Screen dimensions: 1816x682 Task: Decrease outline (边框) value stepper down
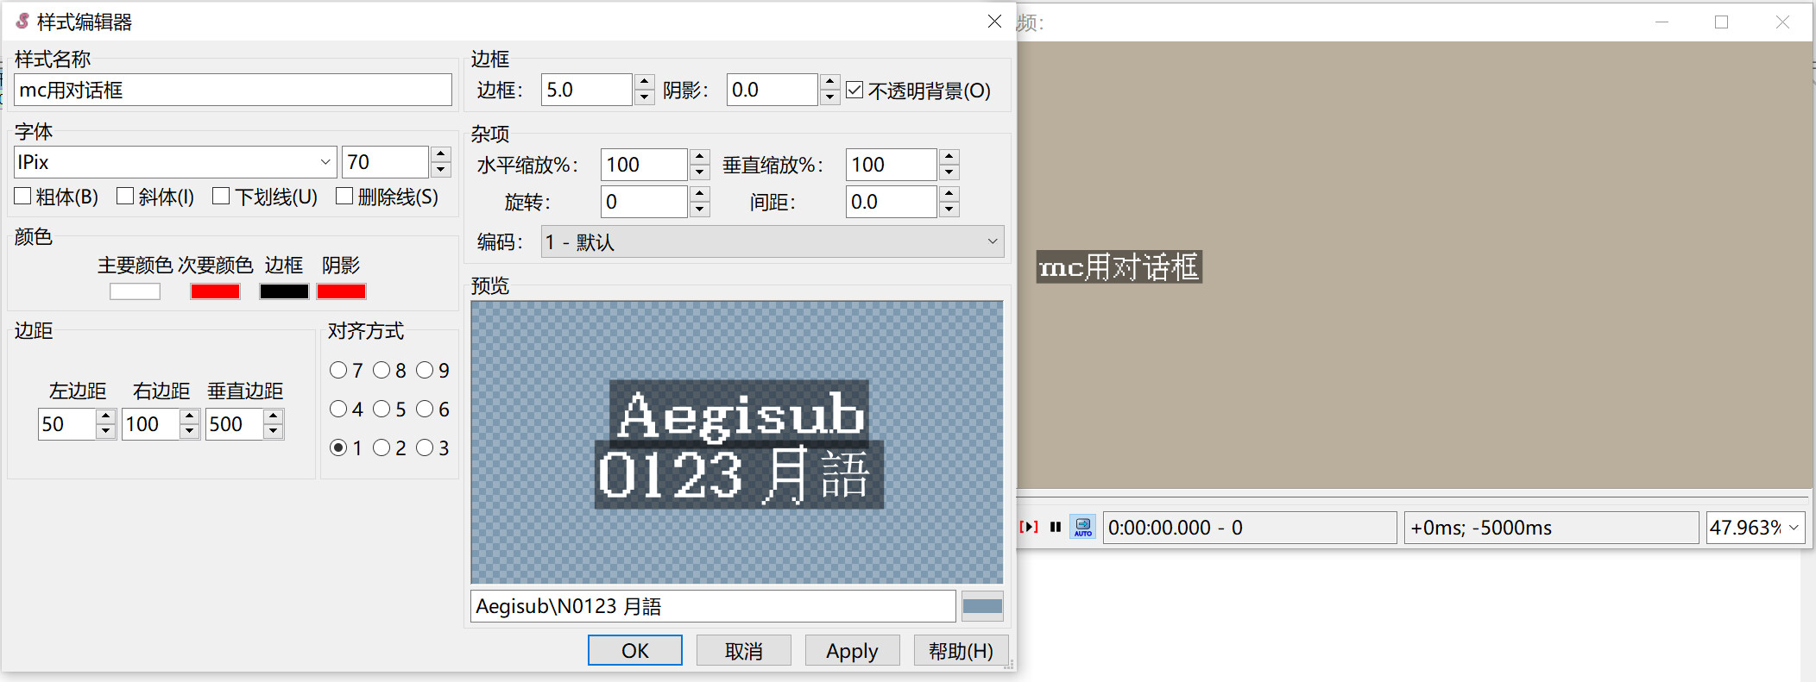(645, 97)
